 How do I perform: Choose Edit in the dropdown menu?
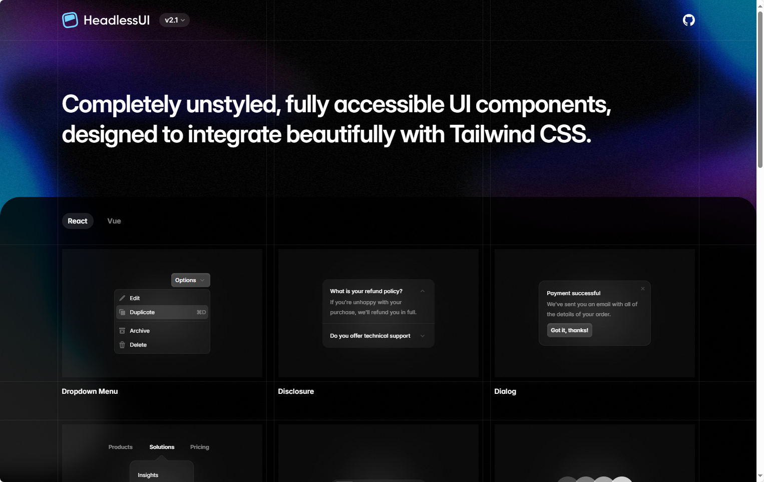[x=162, y=298]
